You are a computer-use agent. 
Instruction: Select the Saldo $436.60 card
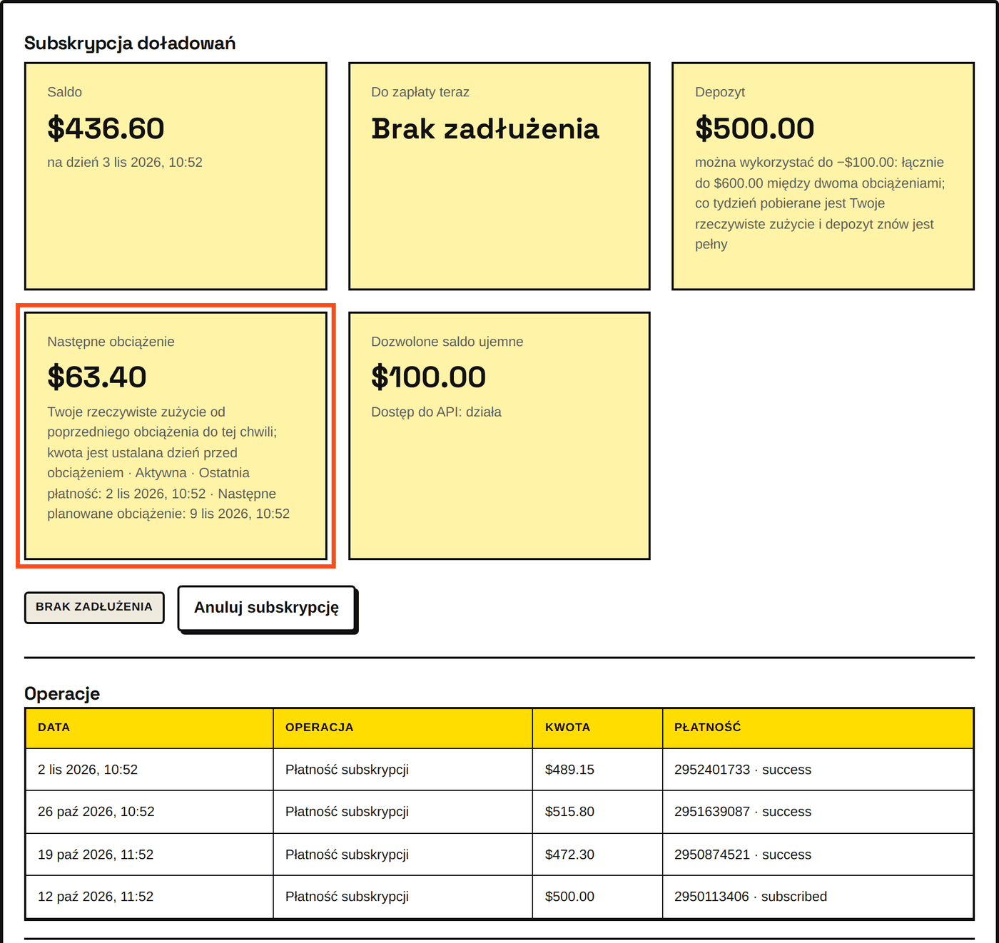[x=176, y=176]
